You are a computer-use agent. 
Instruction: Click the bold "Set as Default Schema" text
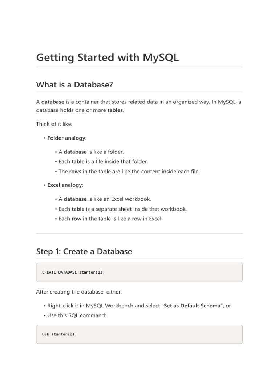pyautogui.click(x=193, y=306)
